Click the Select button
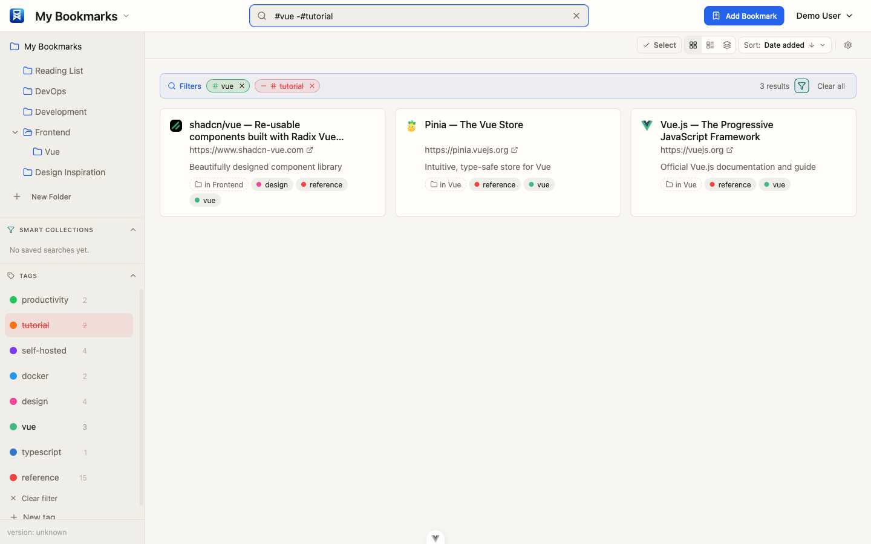The image size is (871, 544). coord(659,45)
